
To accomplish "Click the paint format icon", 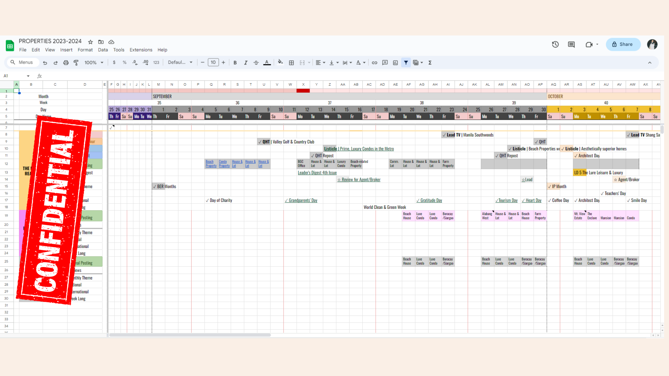I will click(76, 63).
